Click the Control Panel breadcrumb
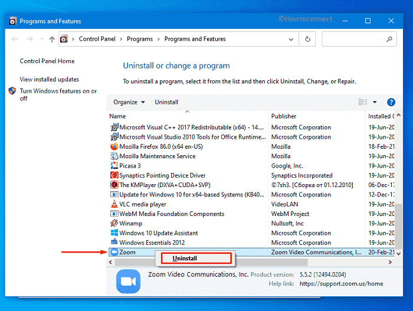This screenshot has width=413, height=311. [97, 39]
